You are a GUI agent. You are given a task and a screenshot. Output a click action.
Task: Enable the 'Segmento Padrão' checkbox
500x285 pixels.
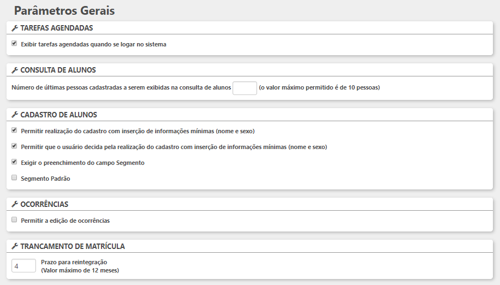[x=14, y=178]
